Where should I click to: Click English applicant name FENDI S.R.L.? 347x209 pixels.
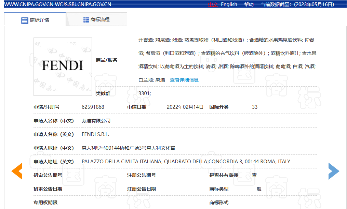[x=95, y=134]
